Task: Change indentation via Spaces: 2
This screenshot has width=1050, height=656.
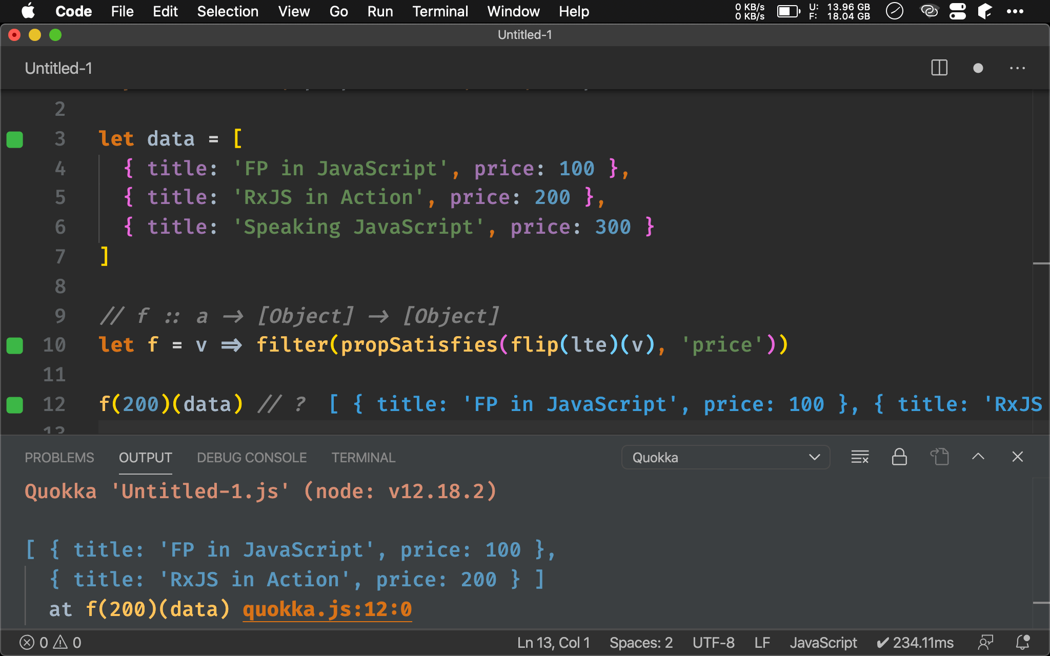Action: (x=641, y=643)
